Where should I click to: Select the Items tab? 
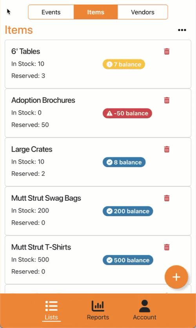click(x=96, y=12)
